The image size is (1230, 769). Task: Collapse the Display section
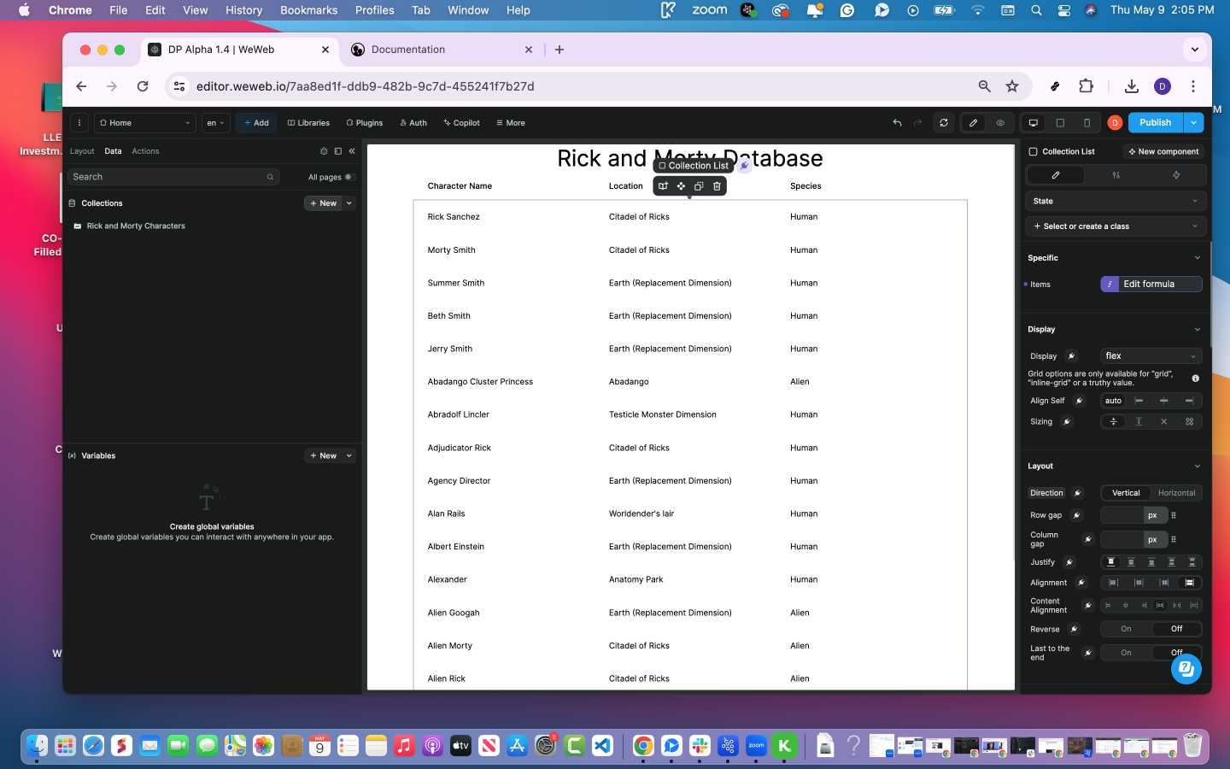[x=1197, y=330]
